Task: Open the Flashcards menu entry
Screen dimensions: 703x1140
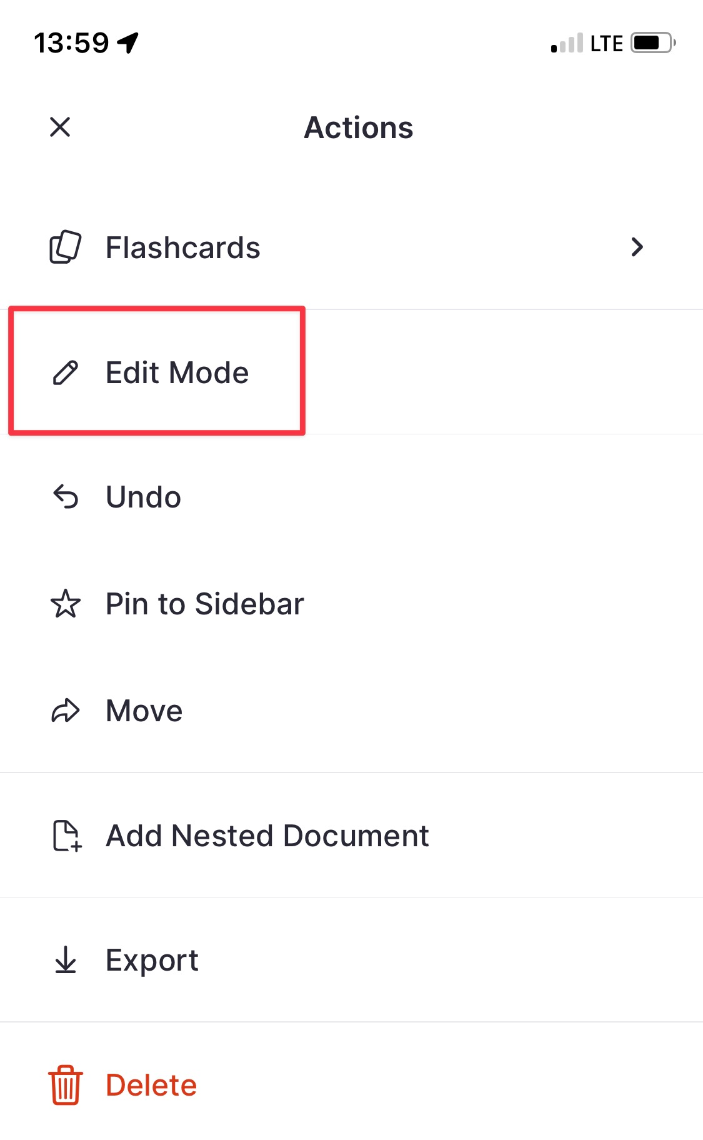Action: pyautogui.click(x=182, y=247)
